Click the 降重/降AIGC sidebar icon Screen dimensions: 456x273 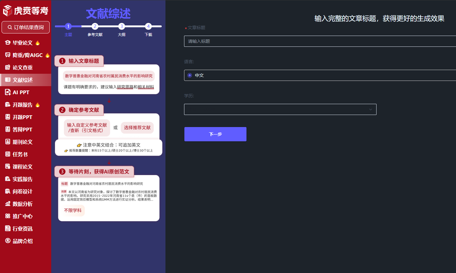(8, 55)
